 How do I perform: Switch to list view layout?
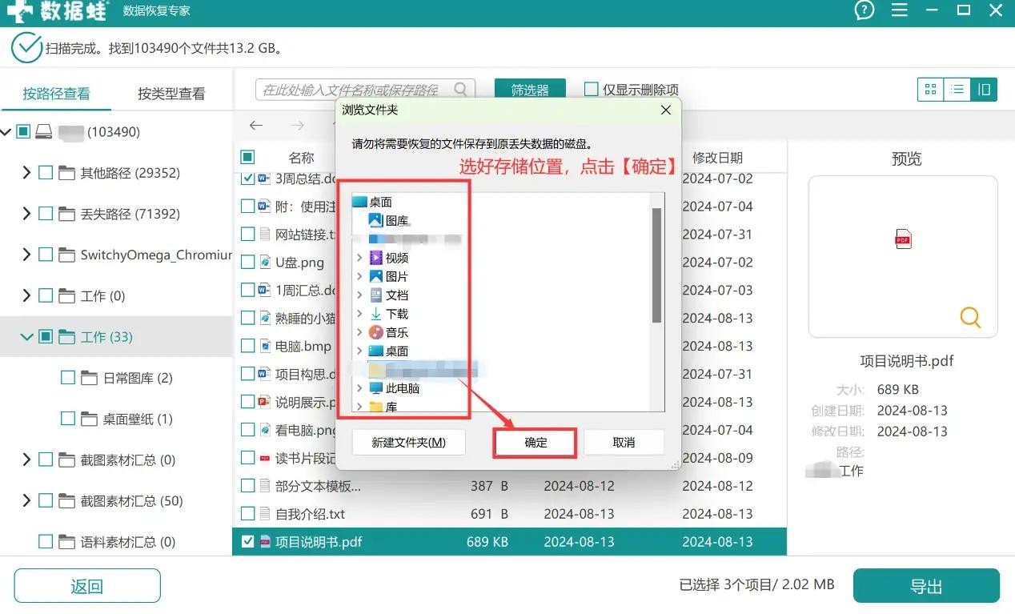pyautogui.click(x=957, y=90)
